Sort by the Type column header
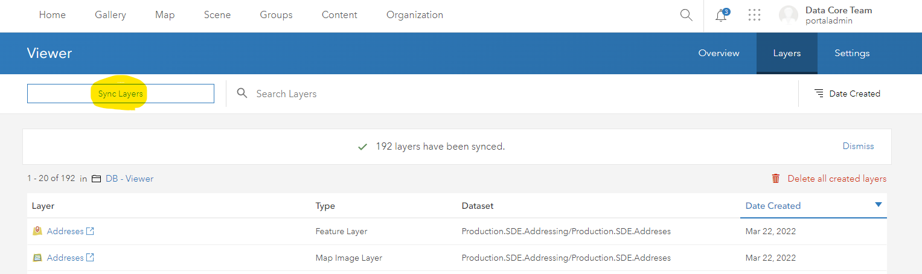Screen dimensions: 922x274 point(325,206)
